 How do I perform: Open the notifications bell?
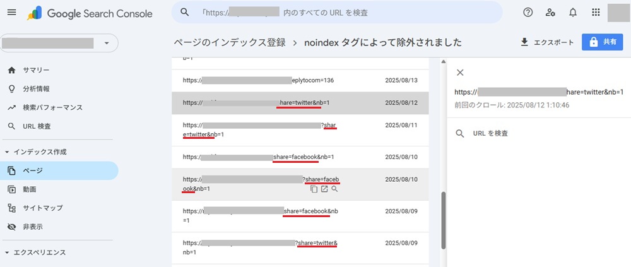pyautogui.click(x=573, y=13)
